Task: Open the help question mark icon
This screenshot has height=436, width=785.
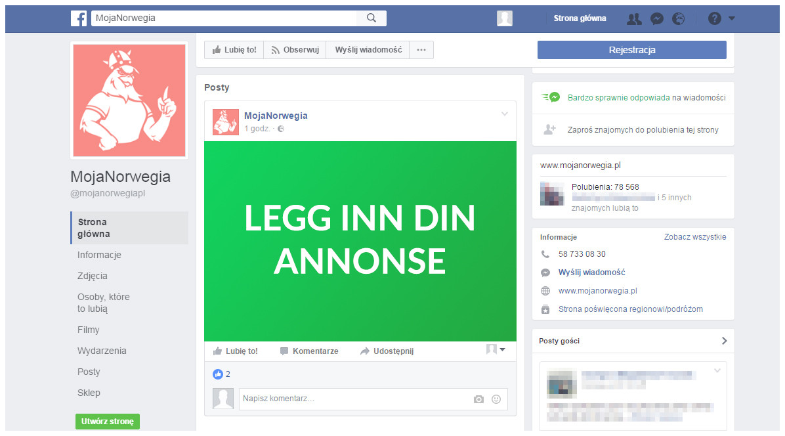Action: coord(714,18)
